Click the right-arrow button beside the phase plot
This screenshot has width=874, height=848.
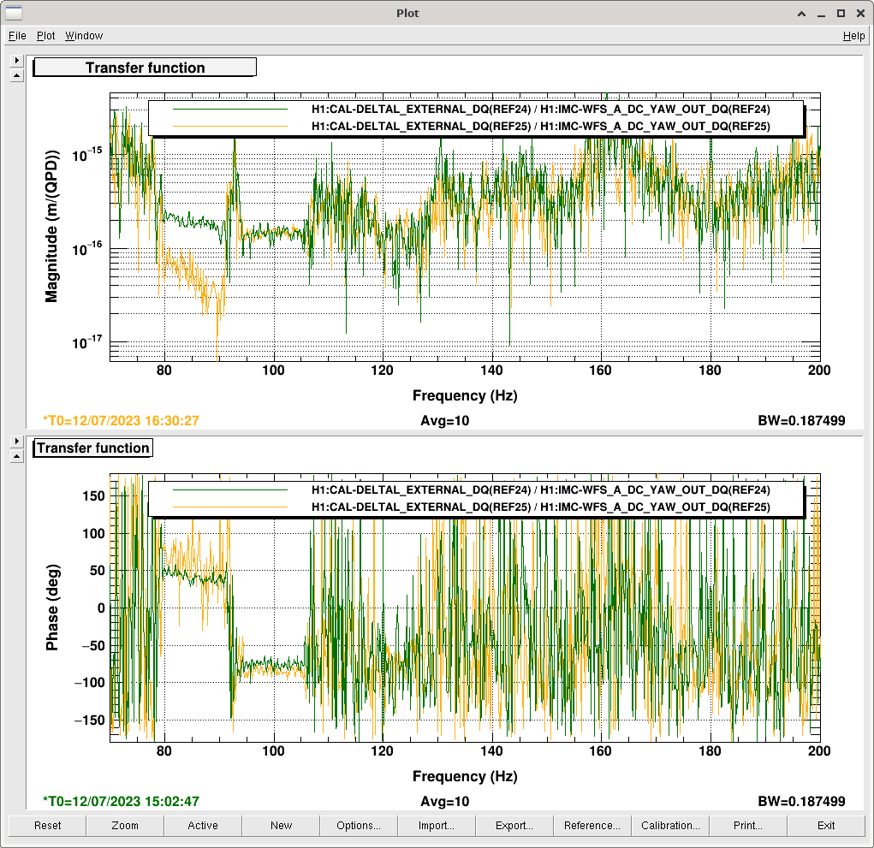(16, 441)
